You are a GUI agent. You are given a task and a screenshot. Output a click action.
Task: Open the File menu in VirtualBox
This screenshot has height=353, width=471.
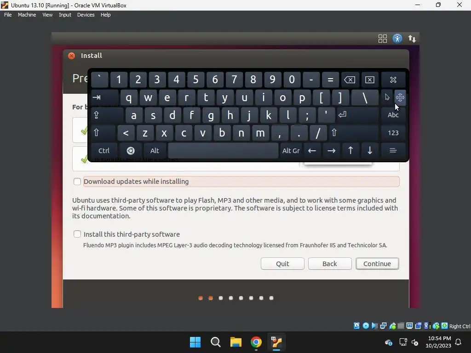8,15
